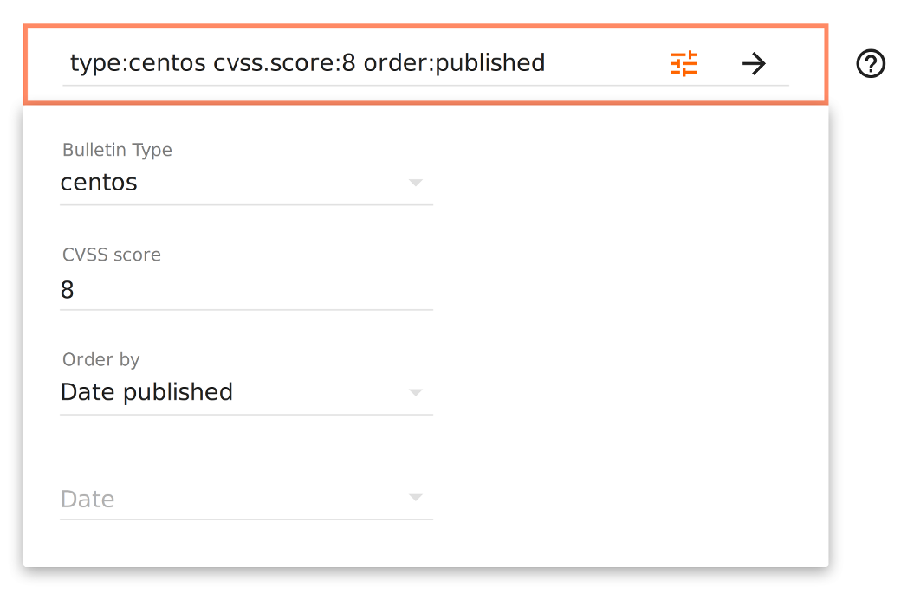Screen dimensions: 901x606
Task: Click the "Order by" field label
Action: [100, 359]
